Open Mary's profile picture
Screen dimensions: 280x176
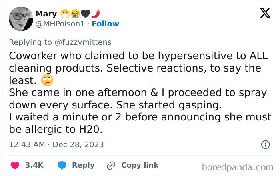click(x=21, y=19)
